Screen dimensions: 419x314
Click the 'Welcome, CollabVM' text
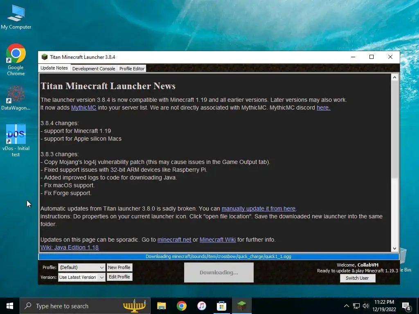click(x=358, y=265)
